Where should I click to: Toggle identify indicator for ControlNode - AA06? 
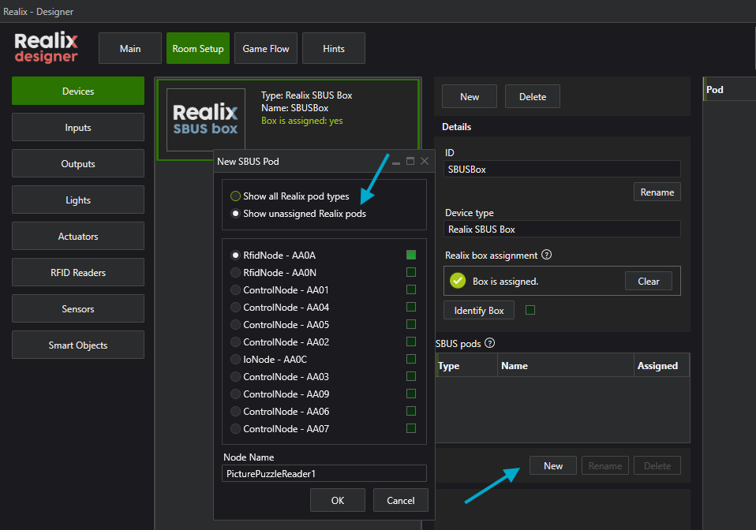tap(411, 411)
